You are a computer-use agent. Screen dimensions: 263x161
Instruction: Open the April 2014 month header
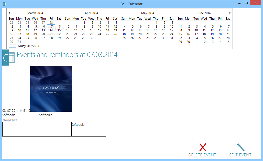[x=91, y=13]
